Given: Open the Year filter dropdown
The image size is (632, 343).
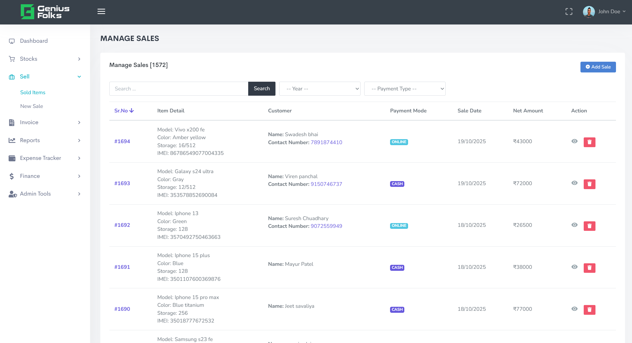Looking at the screenshot, I should (x=320, y=88).
